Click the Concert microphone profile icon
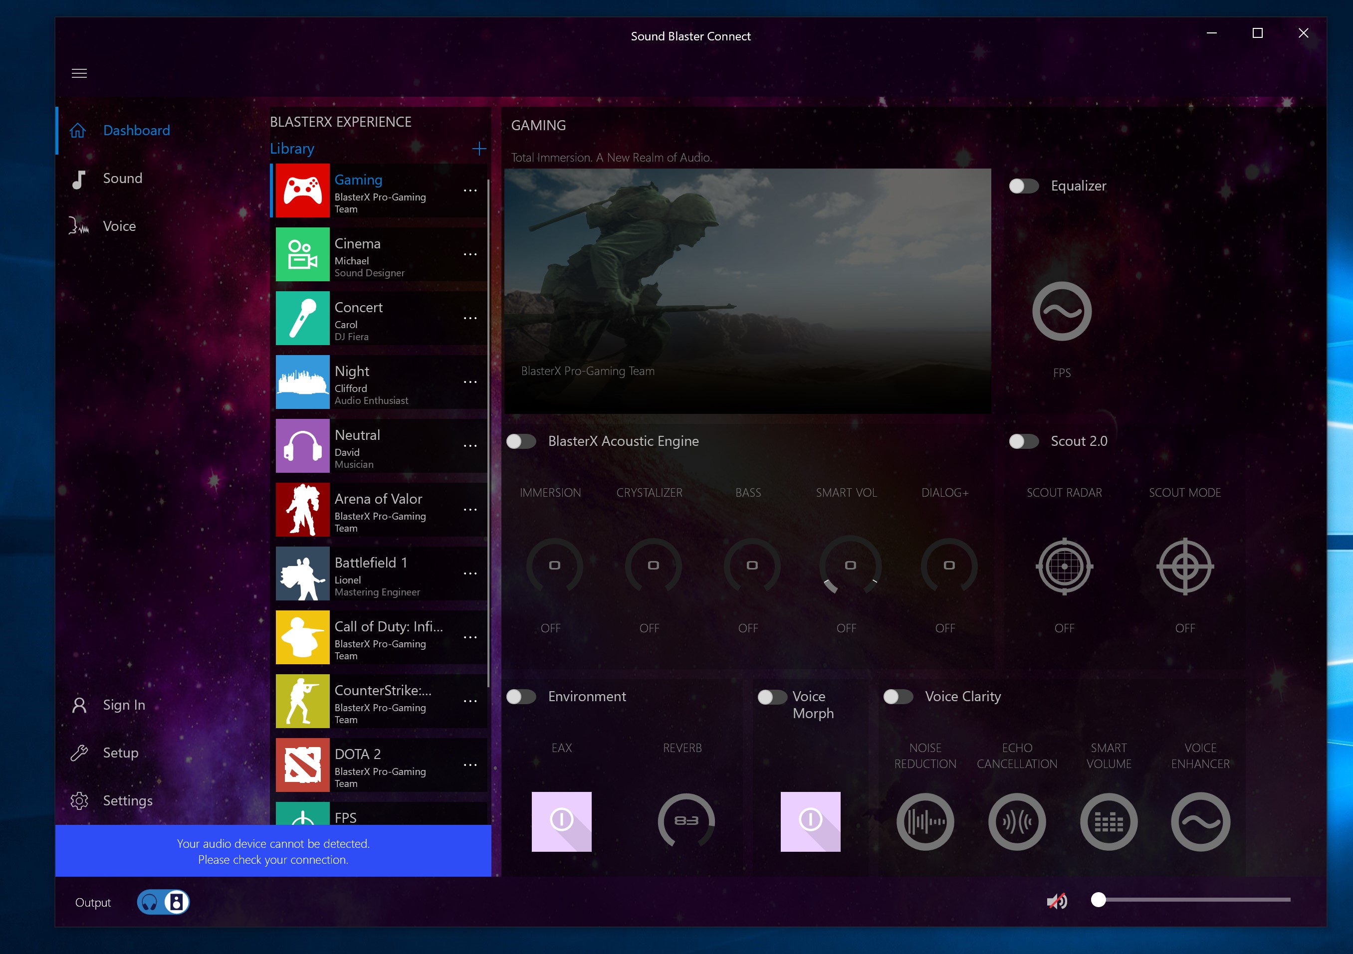Viewport: 1353px width, 954px height. [x=302, y=318]
